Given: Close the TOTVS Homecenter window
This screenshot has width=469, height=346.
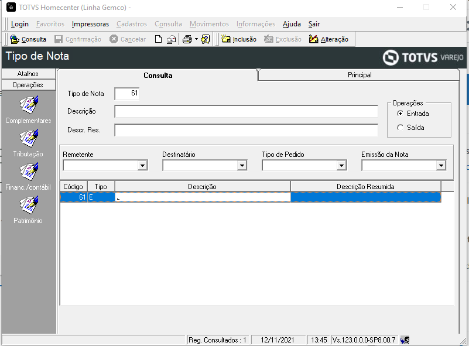Looking at the screenshot, I should (x=453, y=7).
